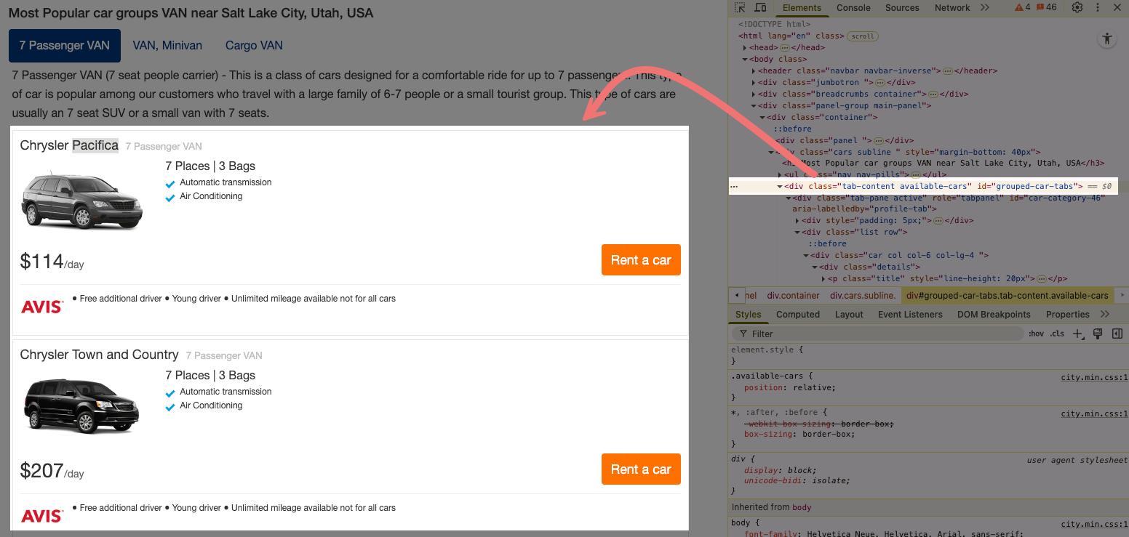Expand the header navbar-inverse node
Screen dimensions: 1129x537
pos(754,71)
